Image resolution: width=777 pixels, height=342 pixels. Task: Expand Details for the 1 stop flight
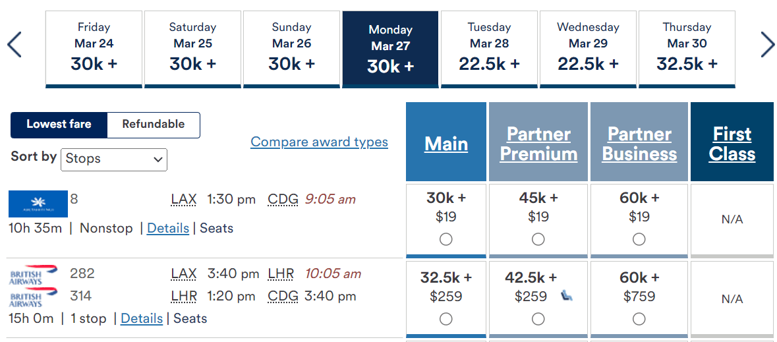142,318
